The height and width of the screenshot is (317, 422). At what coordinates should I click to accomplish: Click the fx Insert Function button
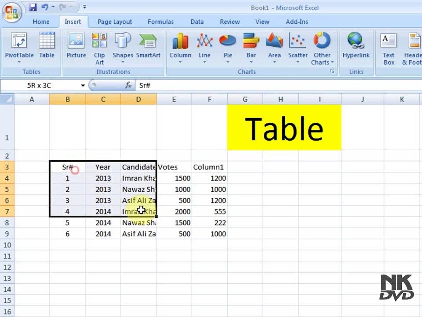[x=128, y=85]
